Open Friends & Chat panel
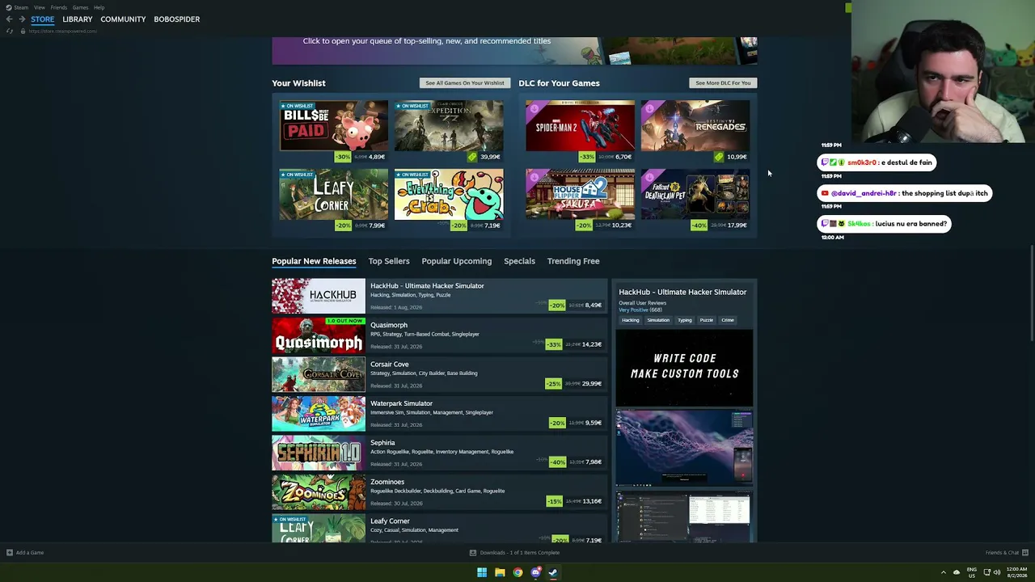This screenshot has width=1035, height=582. (x=1003, y=553)
